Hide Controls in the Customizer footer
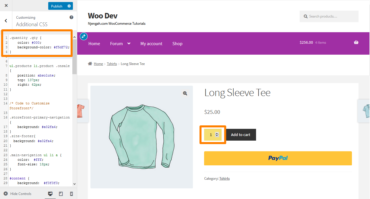The width and height of the screenshot is (370, 199). [x=18, y=194]
